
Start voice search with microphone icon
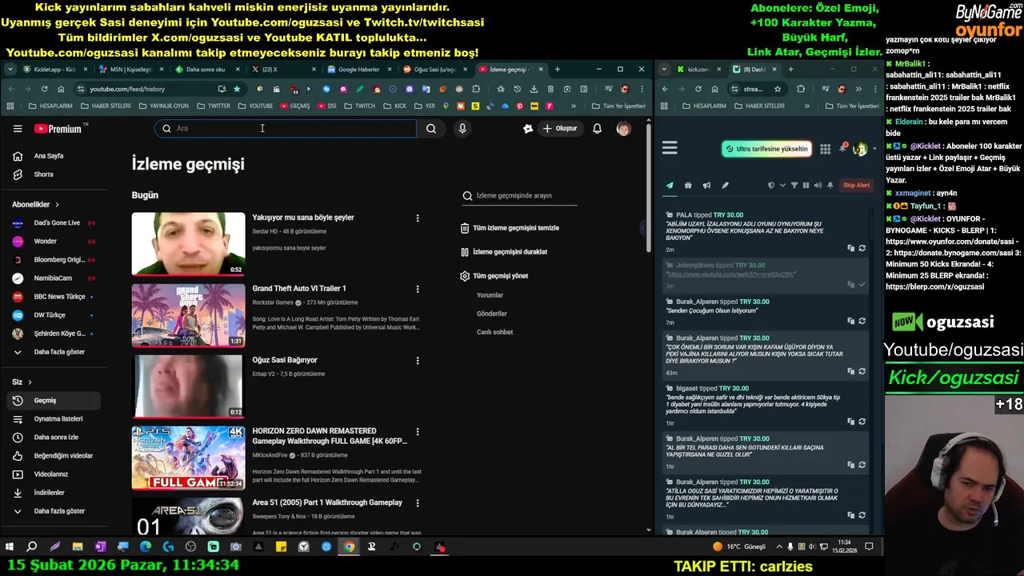click(462, 129)
